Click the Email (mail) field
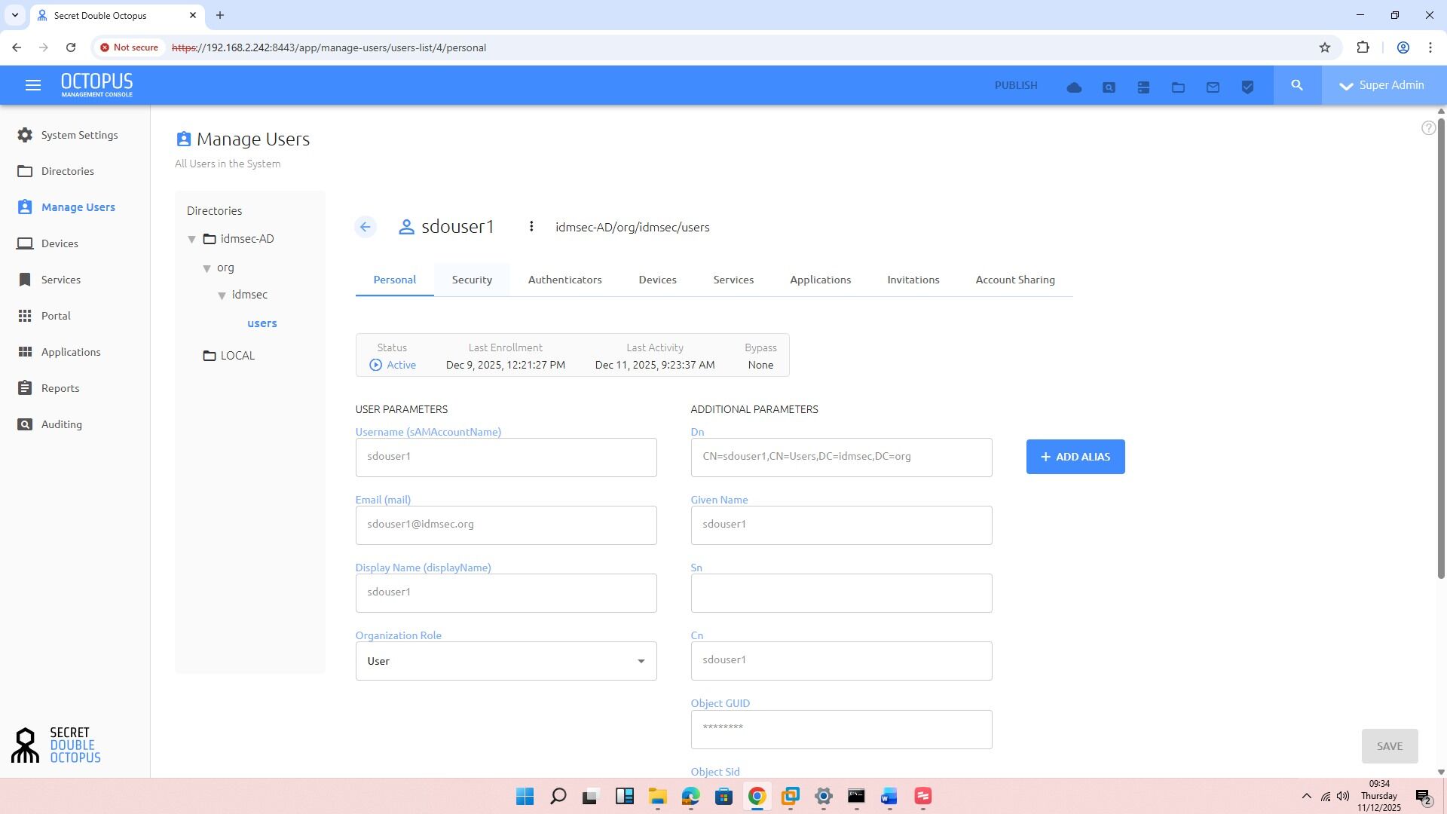This screenshot has width=1447, height=814. tap(506, 525)
